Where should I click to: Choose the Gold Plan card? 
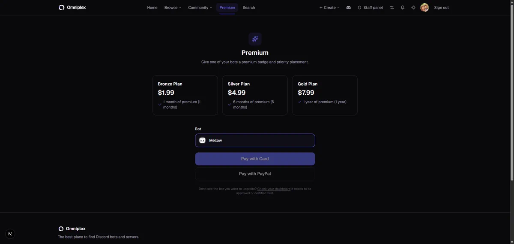[325, 95]
